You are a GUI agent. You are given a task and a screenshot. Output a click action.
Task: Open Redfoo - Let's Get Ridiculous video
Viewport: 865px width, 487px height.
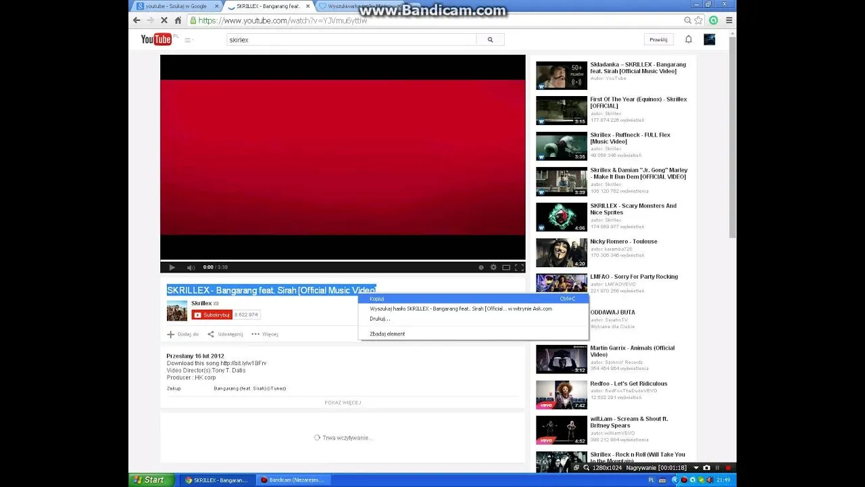click(628, 384)
